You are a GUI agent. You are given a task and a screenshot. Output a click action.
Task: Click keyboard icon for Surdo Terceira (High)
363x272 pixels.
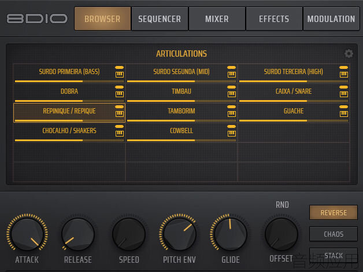pos(344,75)
